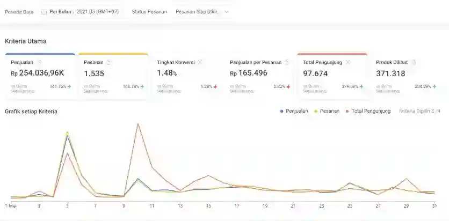
Task: Select the Tingkat Konversi metric card
Action: 186,76
